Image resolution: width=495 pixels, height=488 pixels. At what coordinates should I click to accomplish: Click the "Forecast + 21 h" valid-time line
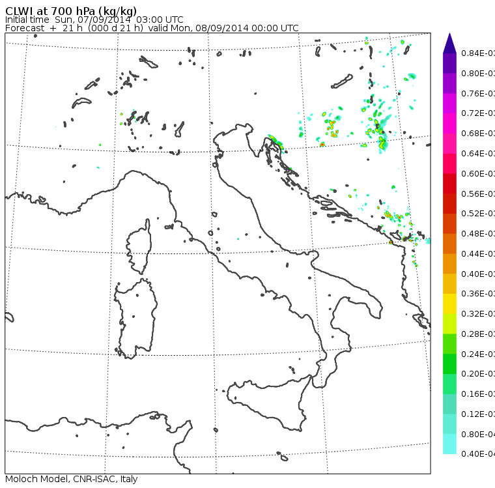click(152, 28)
